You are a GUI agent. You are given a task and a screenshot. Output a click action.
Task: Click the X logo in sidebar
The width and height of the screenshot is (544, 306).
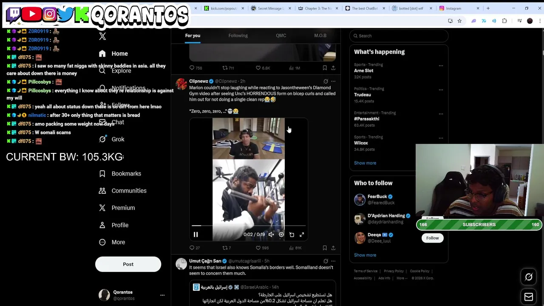coord(102,36)
